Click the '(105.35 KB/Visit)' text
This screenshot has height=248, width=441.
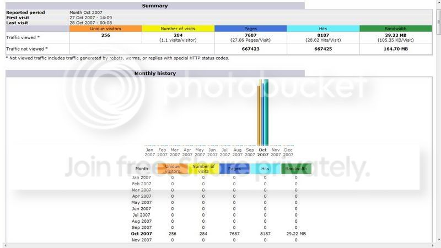click(x=395, y=40)
